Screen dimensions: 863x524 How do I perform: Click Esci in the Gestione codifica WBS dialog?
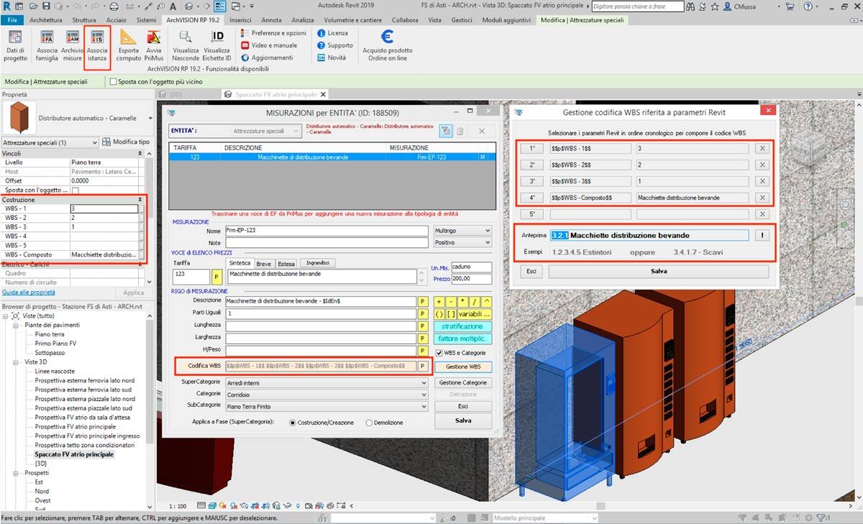pyautogui.click(x=531, y=272)
